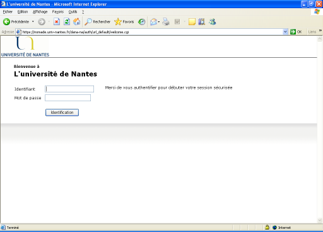Open the Fichier menu
Image resolution: width=323 pixels, height=232 pixels.
point(8,12)
